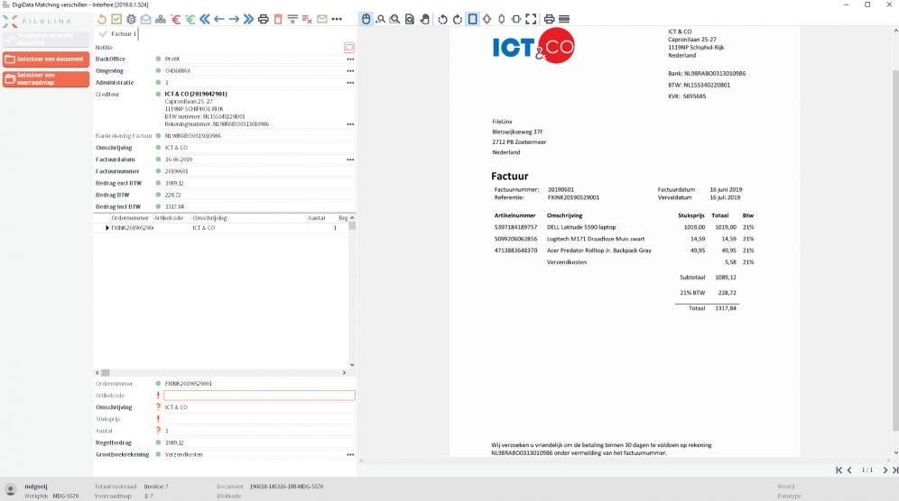Click the mdgeeij user avatar icon
Screen dimensions: 899x501
tap(10, 490)
